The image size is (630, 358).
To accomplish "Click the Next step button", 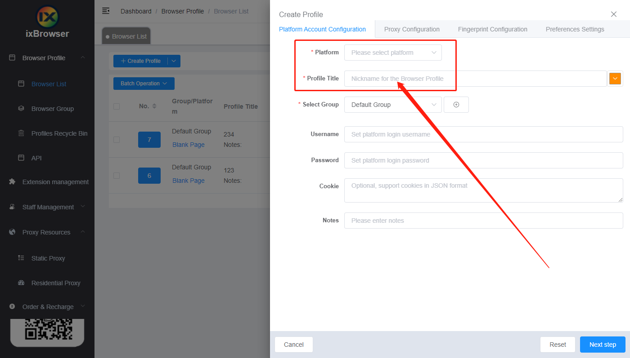I will pos(602,345).
